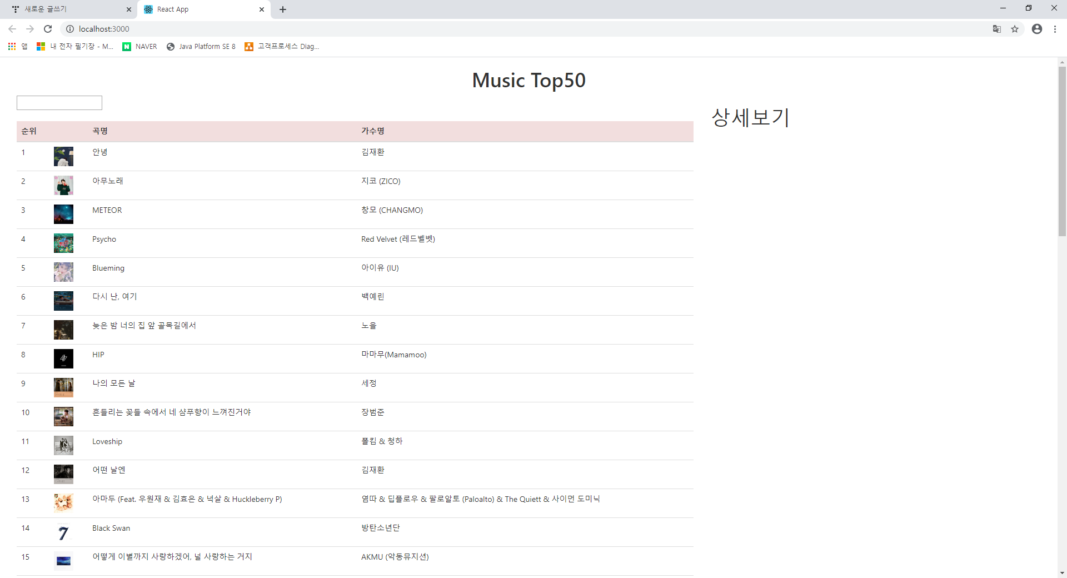This screenshot has height=578, width=1067.
Task: Select the song title Blueming
Action: point(108,268)
